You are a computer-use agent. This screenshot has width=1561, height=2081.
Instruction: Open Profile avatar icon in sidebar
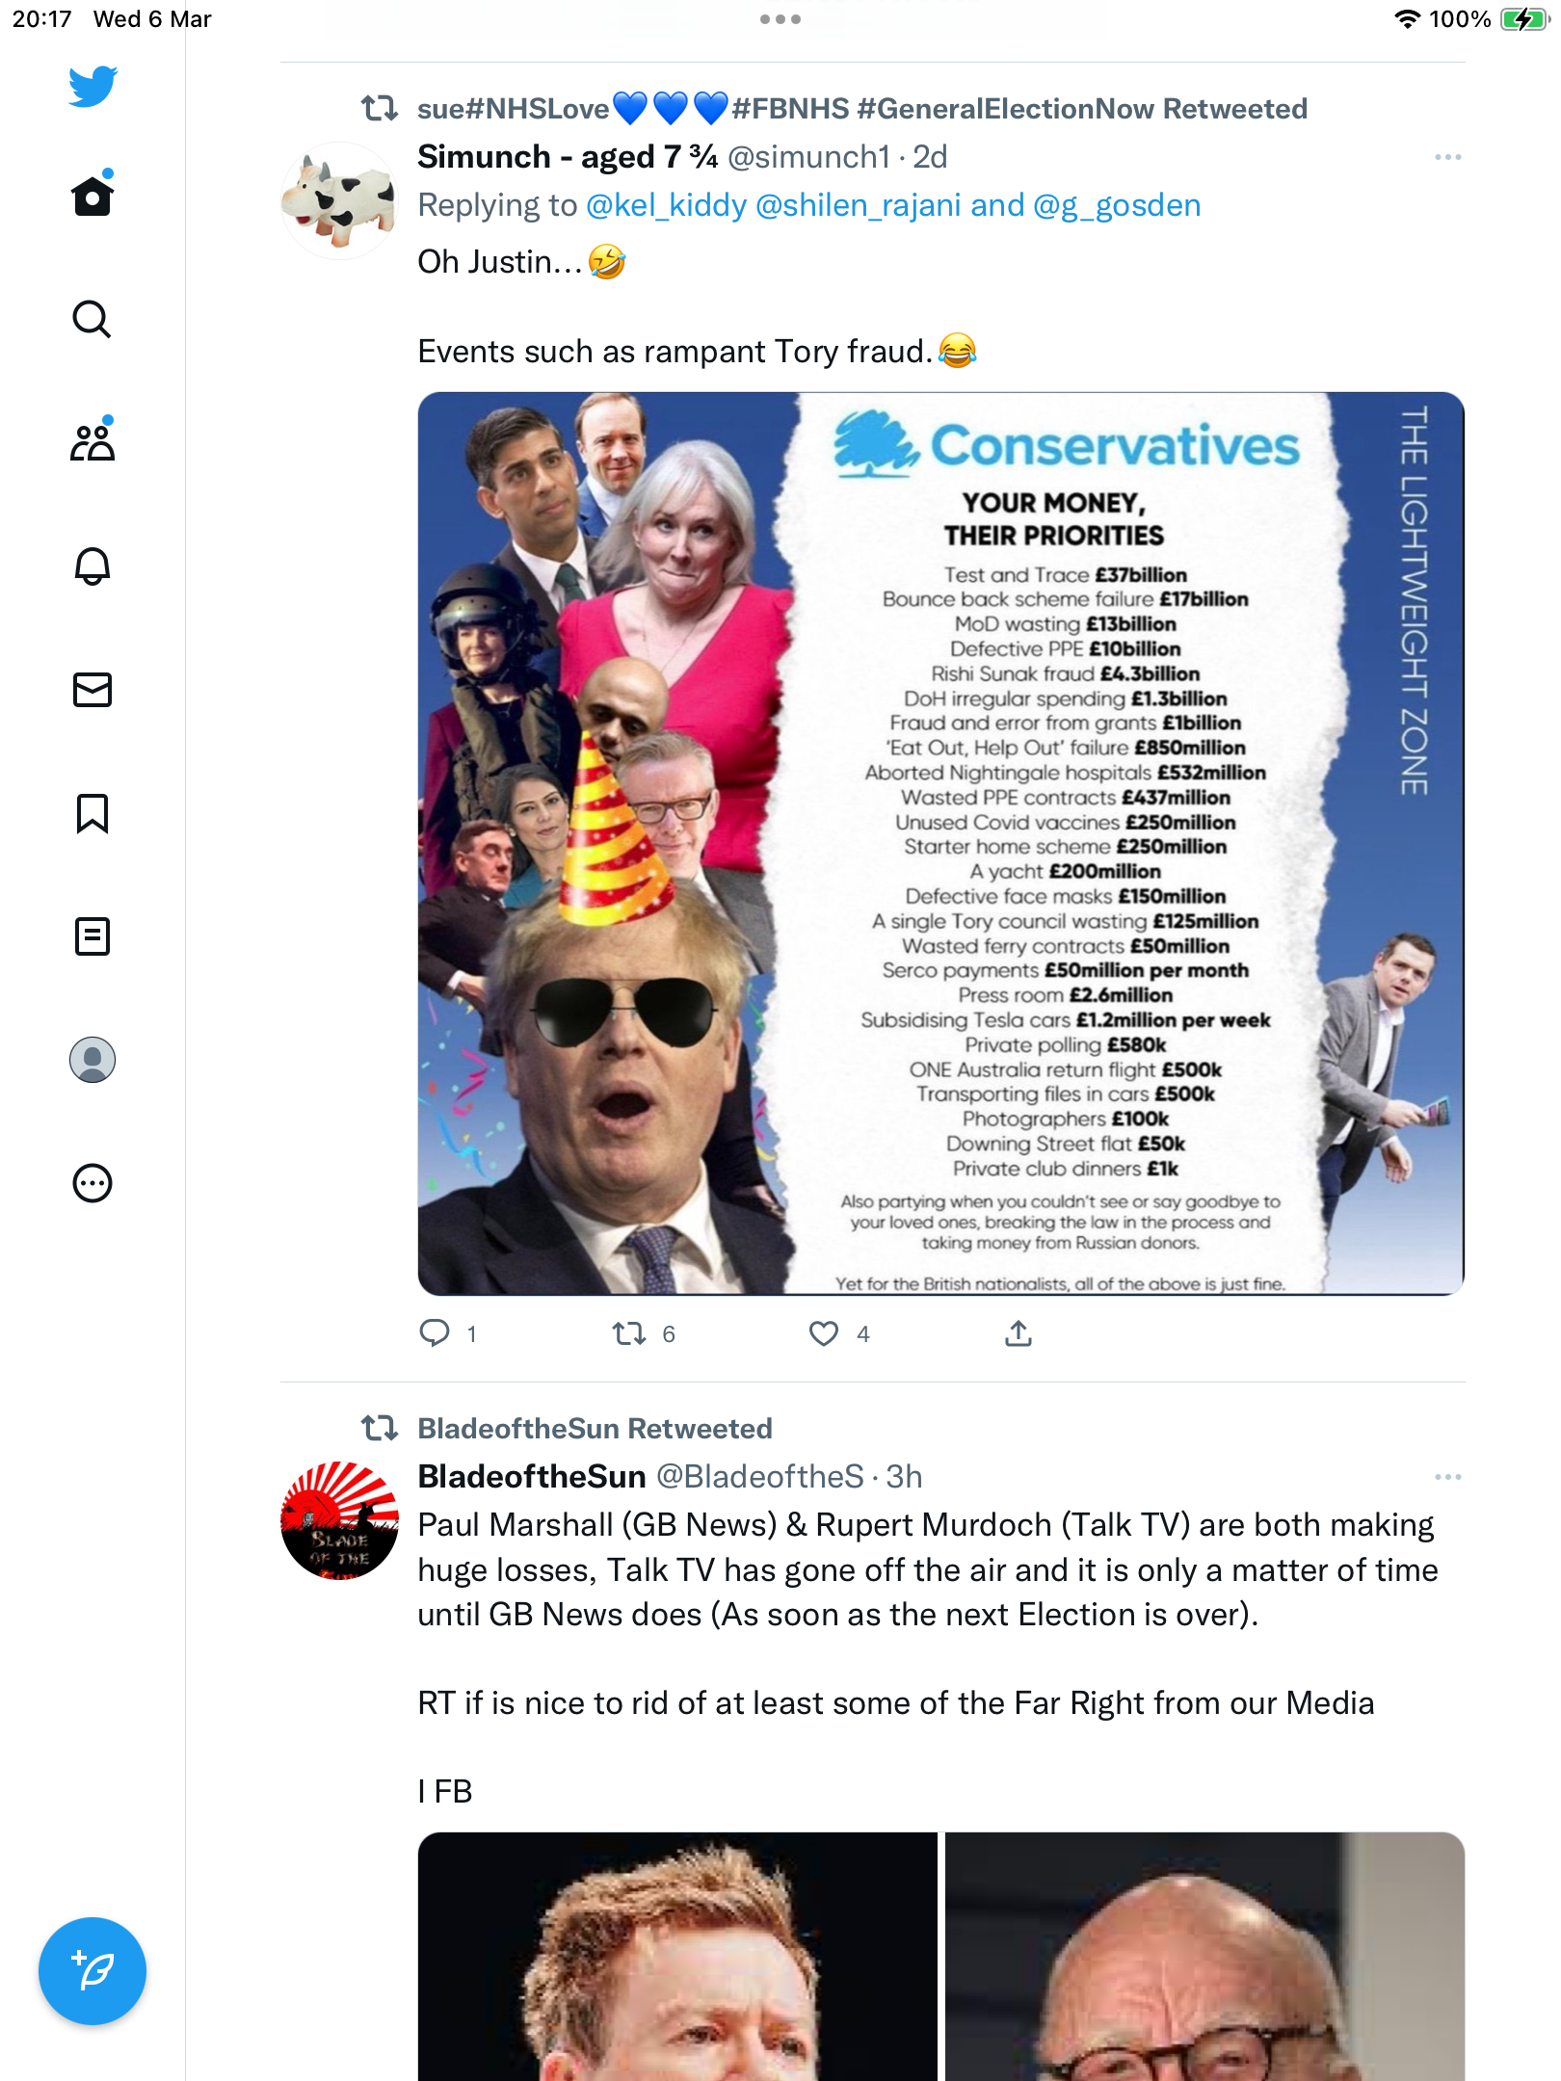(93, 1060)
